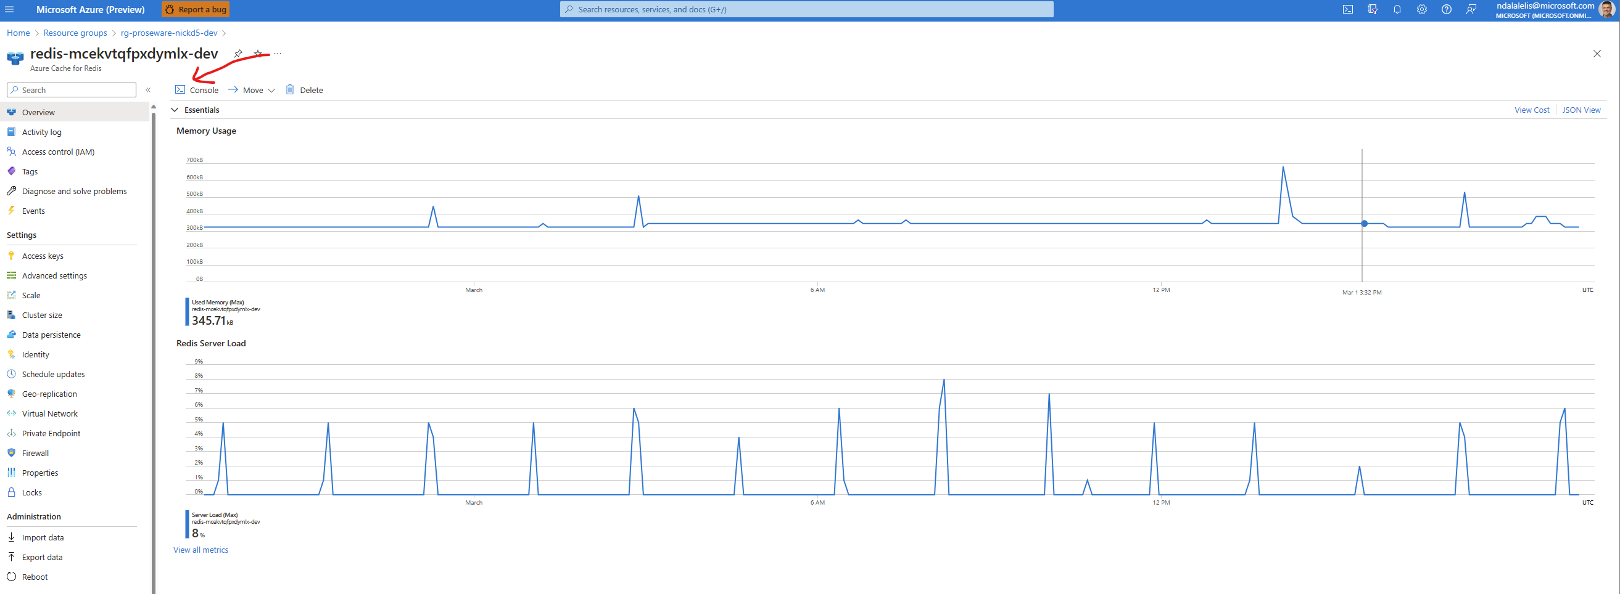
Task: Open the portal hamburger menu
Action: tap(9, 9)
